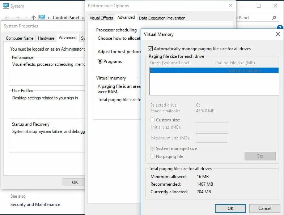Select the C: drive row in paging file list
The height and width of the screenshot is (215, 284).
[x=214, y=70]
